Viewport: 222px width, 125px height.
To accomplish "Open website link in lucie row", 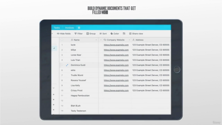I will click(x=116, y=45).
